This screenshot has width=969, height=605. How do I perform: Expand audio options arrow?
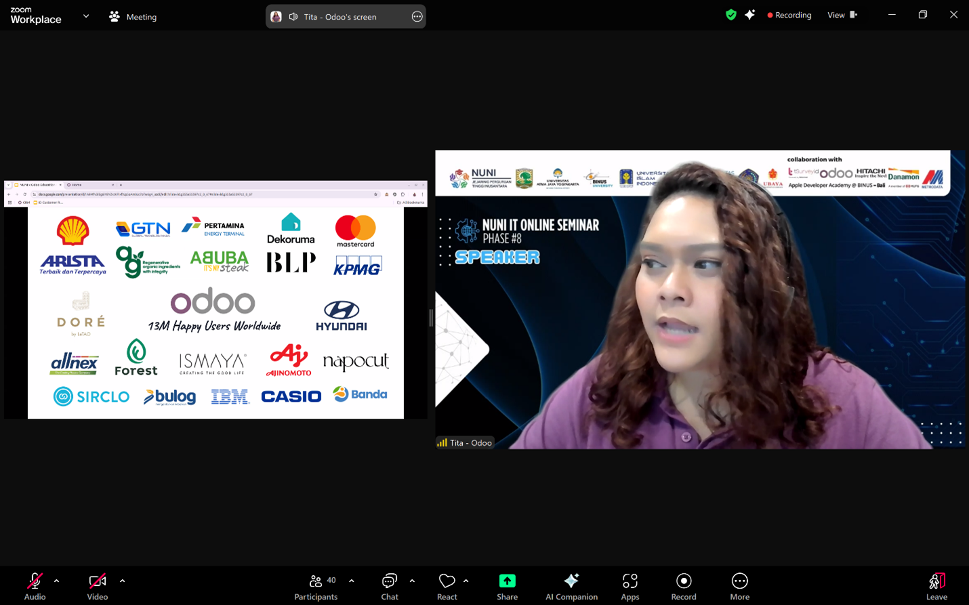56,581
